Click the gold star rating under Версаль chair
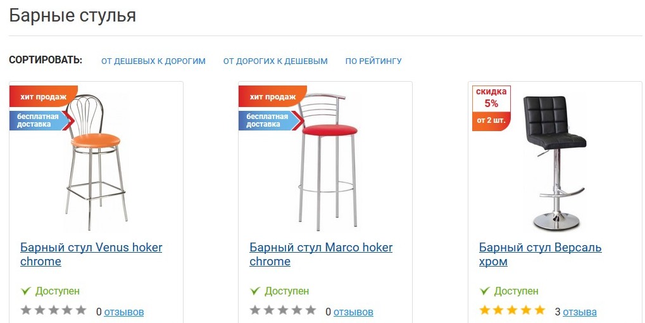Image resolution: width=645 pixels, height=323 pixels. [x=512, y=310]
